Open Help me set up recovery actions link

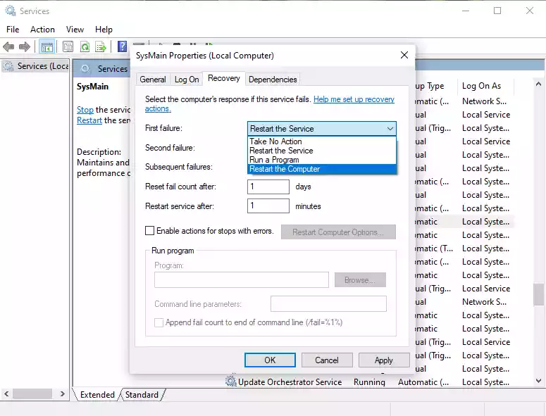click(354, 99)
